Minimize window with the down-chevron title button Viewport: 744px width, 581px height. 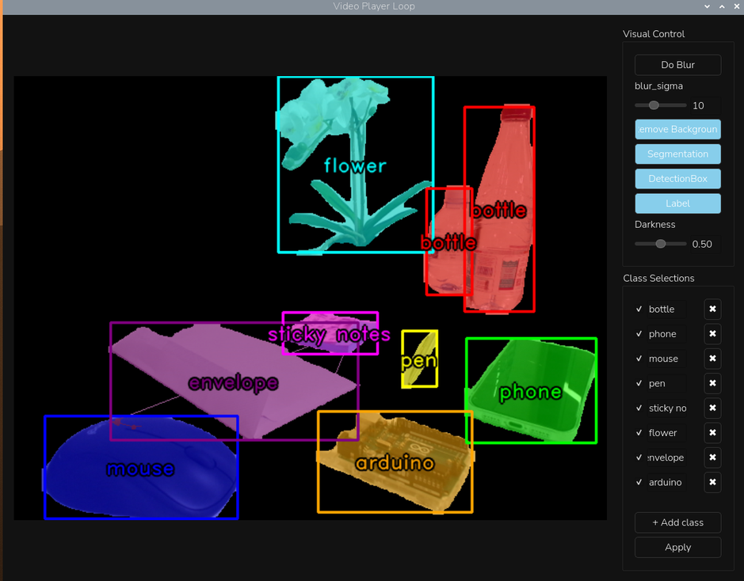707,6
